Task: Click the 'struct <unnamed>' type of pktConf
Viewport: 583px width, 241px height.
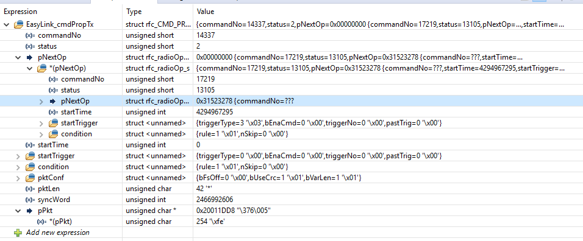Action: (x=156, y=178)
